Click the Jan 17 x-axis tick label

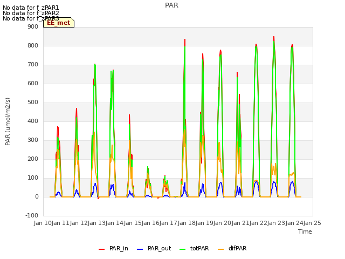169,223
